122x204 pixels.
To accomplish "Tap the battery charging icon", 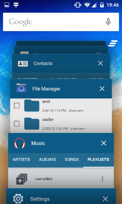I will (102, 5).
